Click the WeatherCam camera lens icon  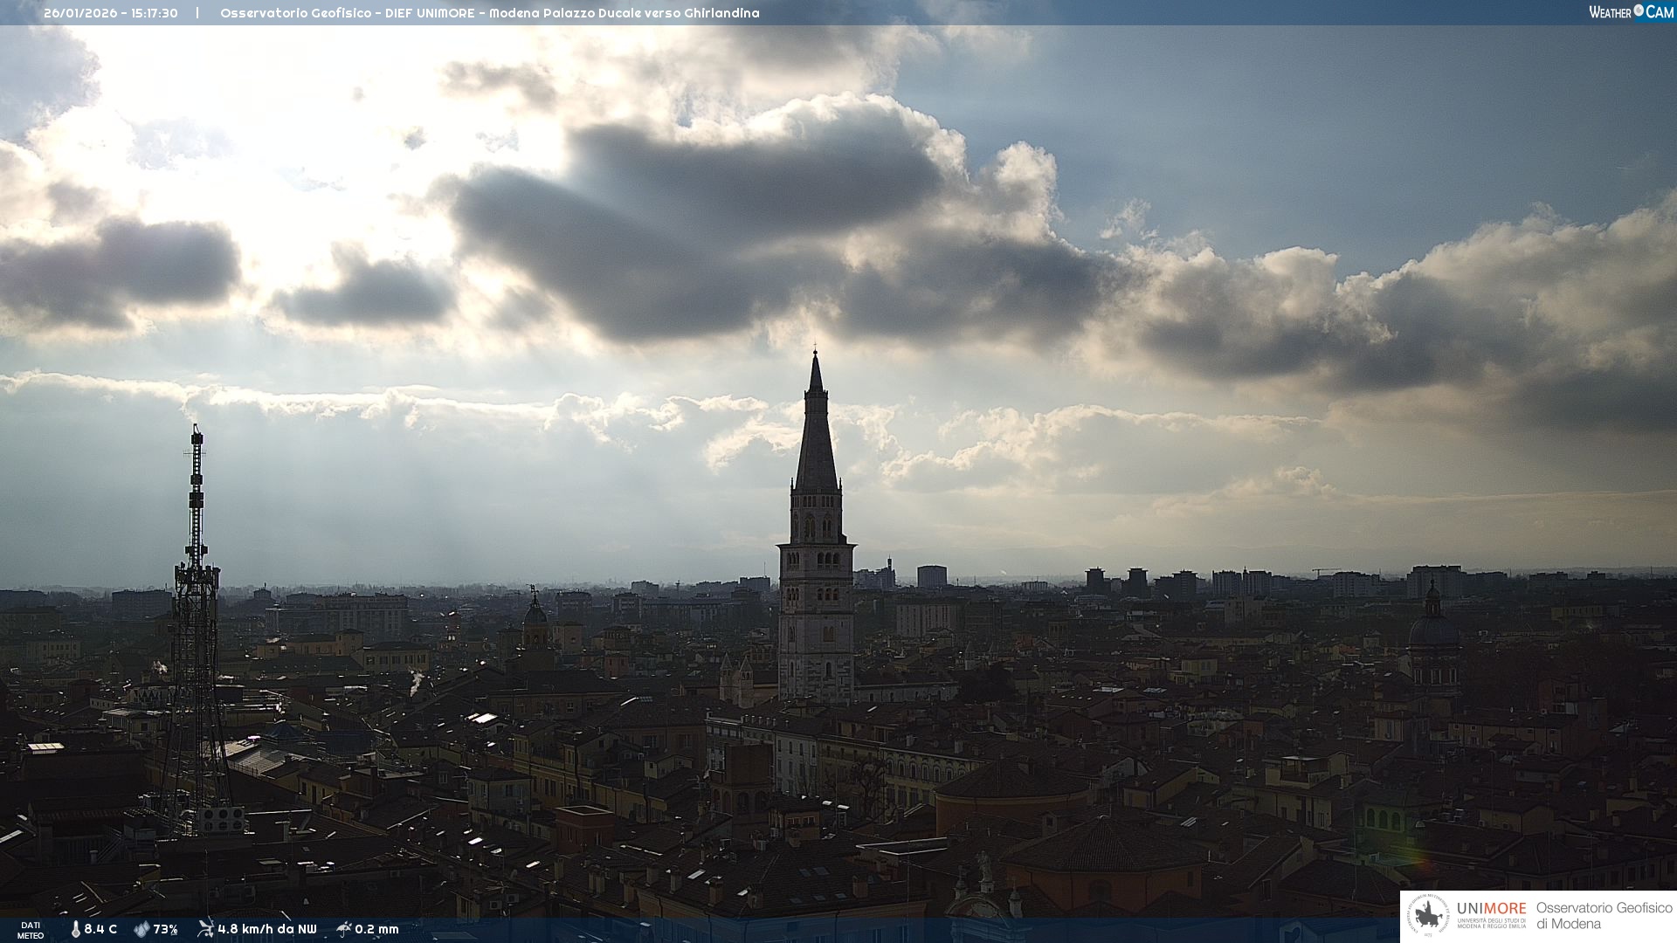pos(1639,10)
